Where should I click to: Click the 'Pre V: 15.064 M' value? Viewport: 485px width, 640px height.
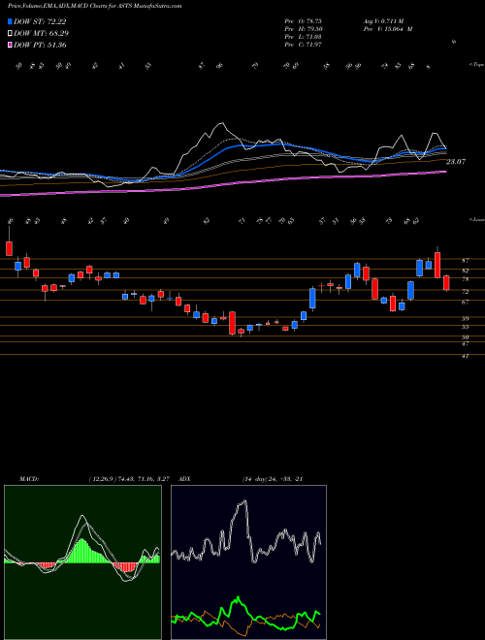coord(387,29)
